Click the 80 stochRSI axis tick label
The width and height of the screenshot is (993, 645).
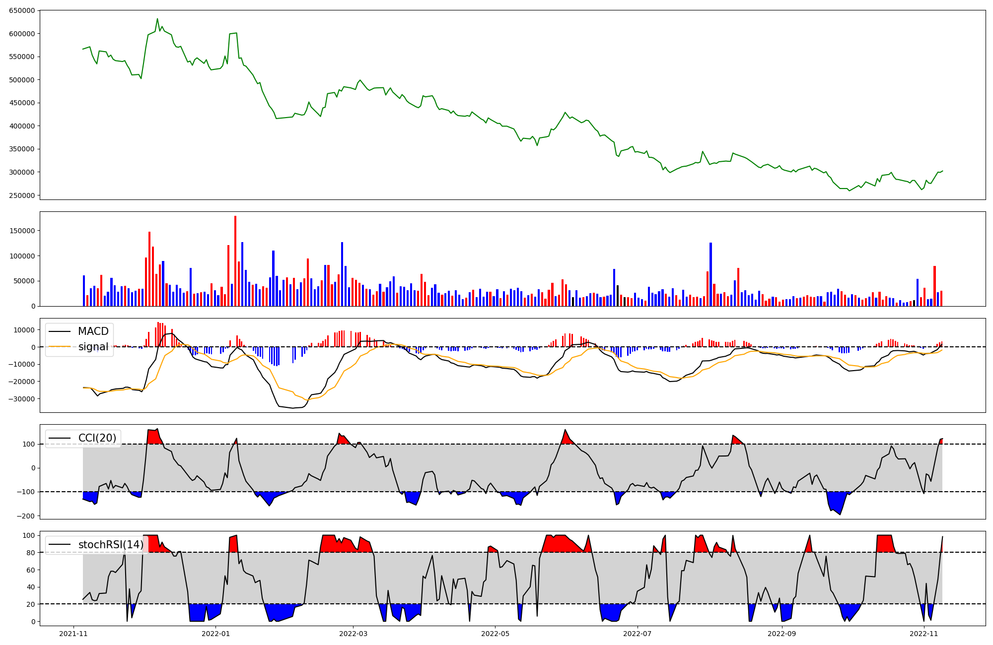31,553
